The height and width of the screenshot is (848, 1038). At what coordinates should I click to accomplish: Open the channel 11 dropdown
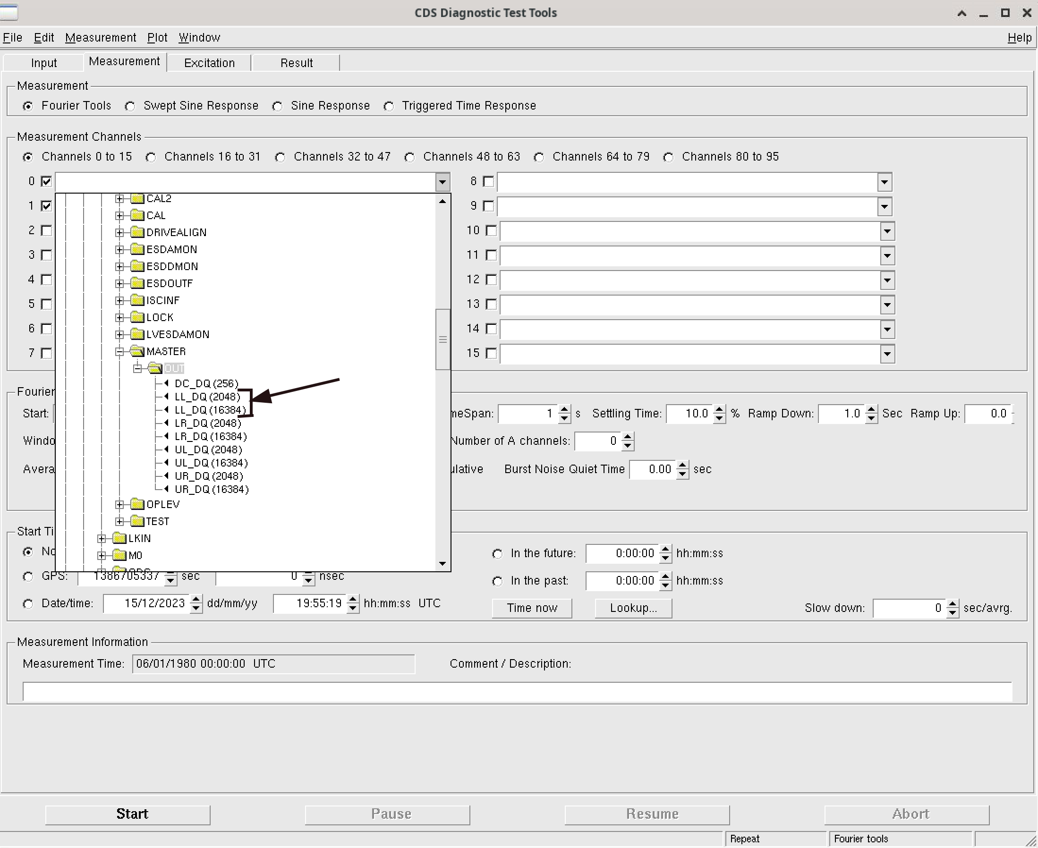tap(887, 256)
